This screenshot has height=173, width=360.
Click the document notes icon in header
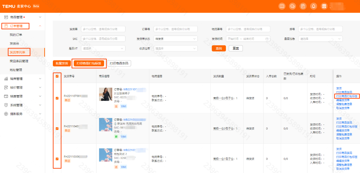tap(303, 6)
